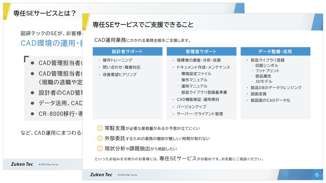Click the 紙図面のCADデータ化 item
This screenshot has width=326, height=183.
(x=270, y=100)
